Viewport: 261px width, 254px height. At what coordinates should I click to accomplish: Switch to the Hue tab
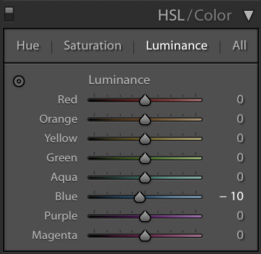[28, 45]
